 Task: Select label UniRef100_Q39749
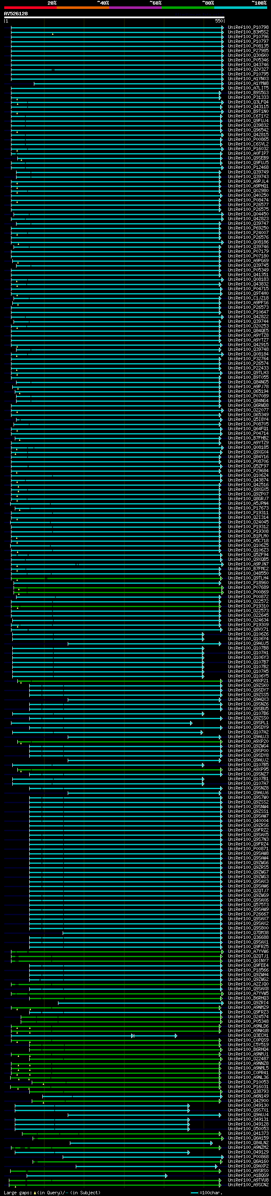248,172
